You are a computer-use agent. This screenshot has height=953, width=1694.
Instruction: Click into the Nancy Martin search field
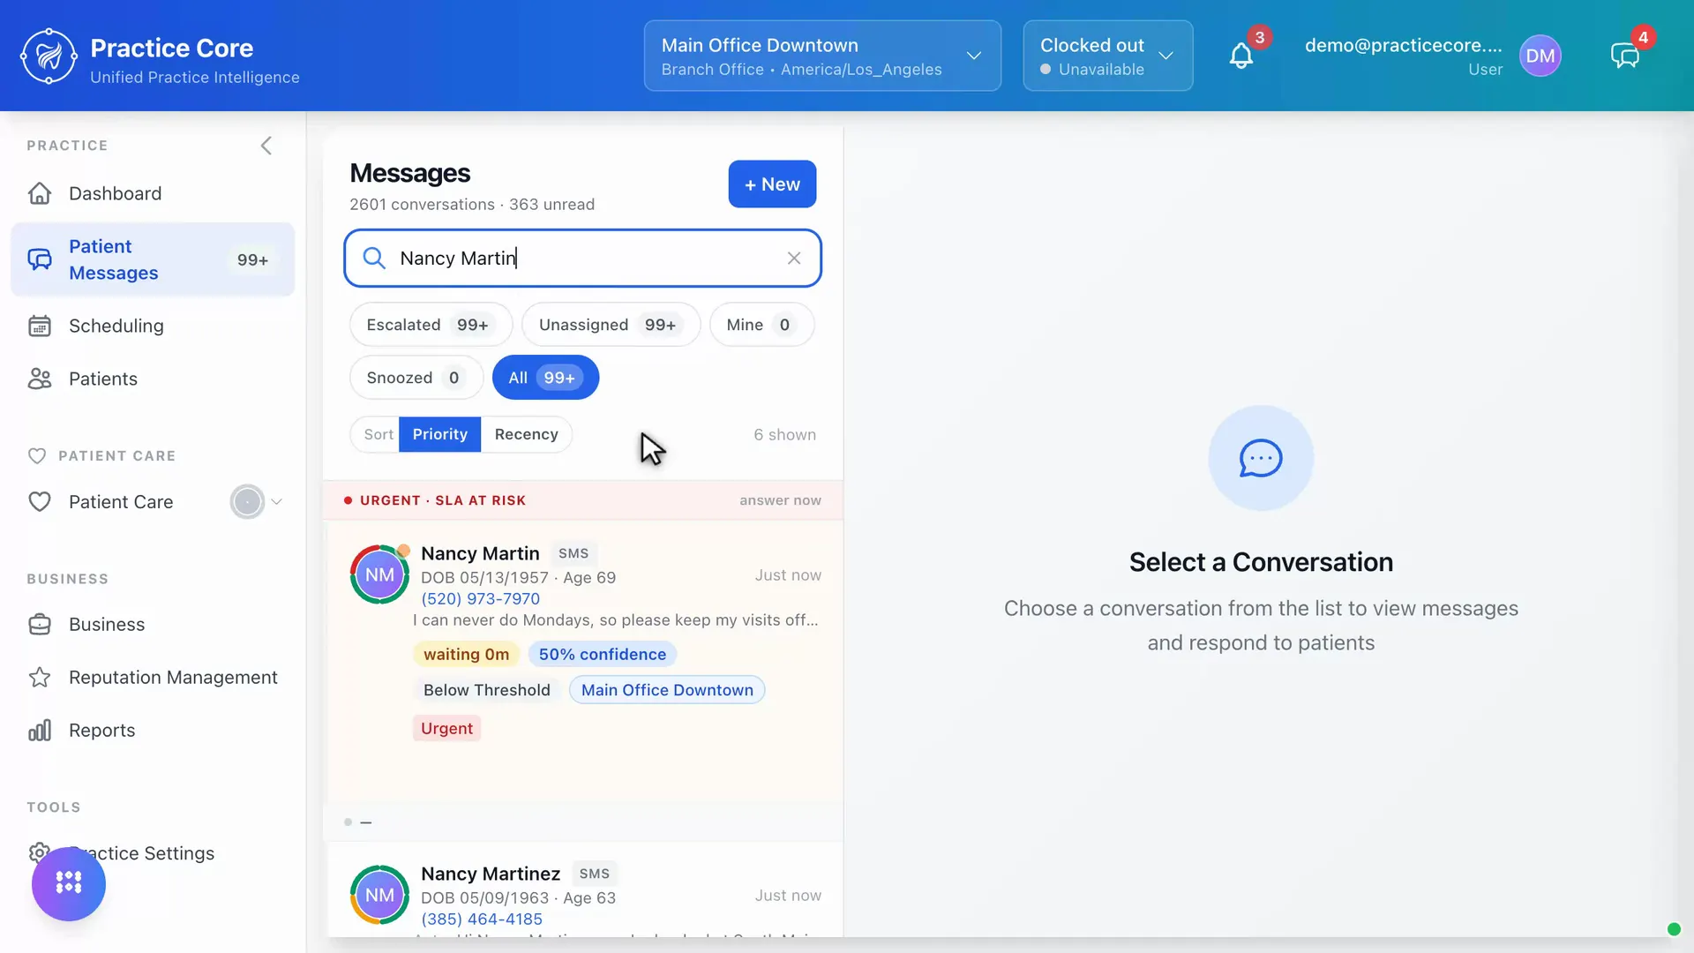pos(582,258)
